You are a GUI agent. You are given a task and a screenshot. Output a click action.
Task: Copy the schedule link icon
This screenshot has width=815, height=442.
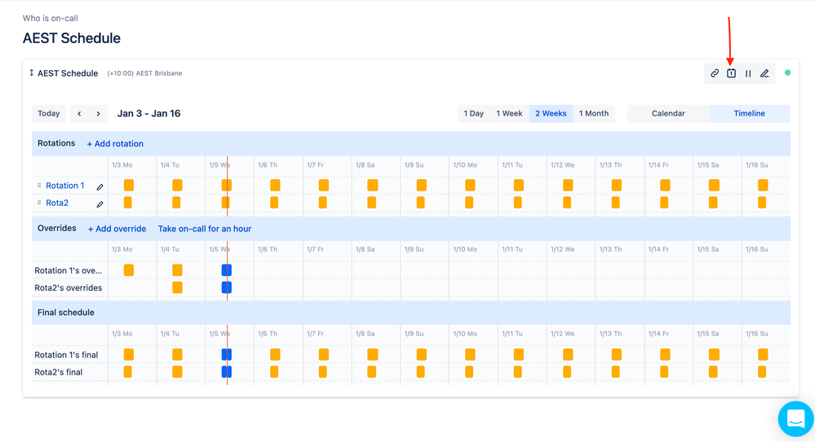715,73
